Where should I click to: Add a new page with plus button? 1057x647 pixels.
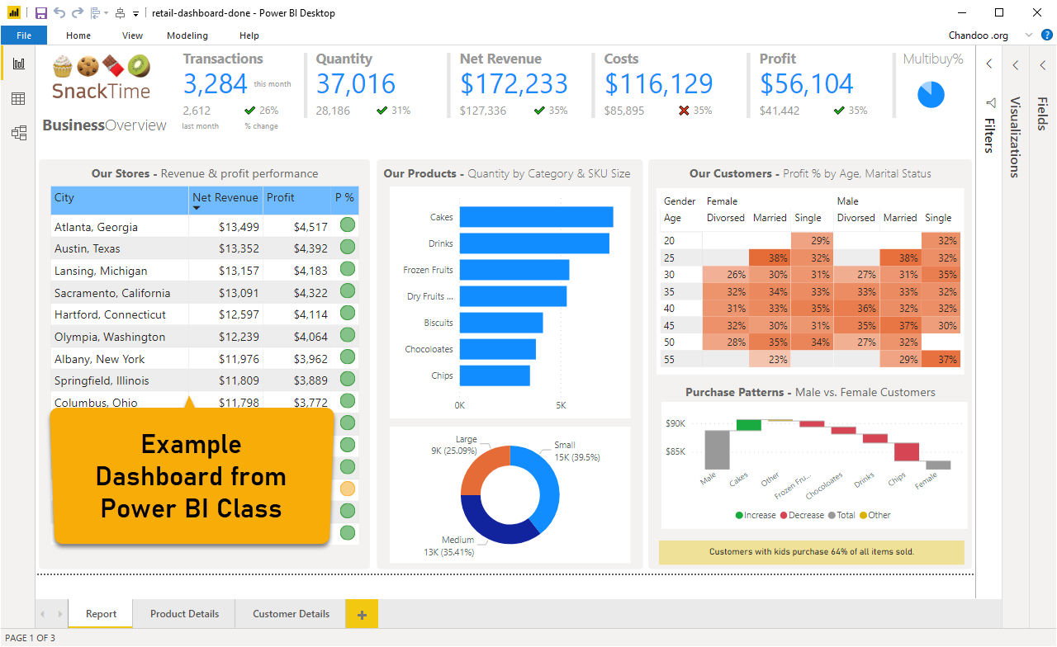pos(363,614)
